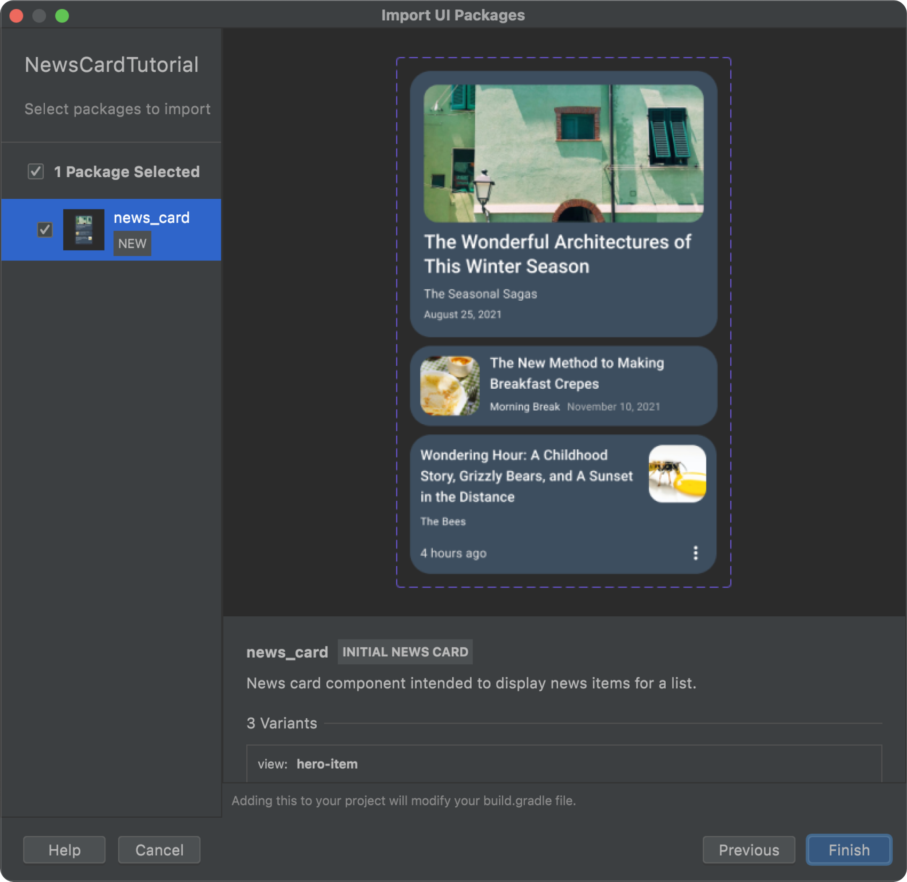
Task: Click the Cancel button
Action: point(159,849)
